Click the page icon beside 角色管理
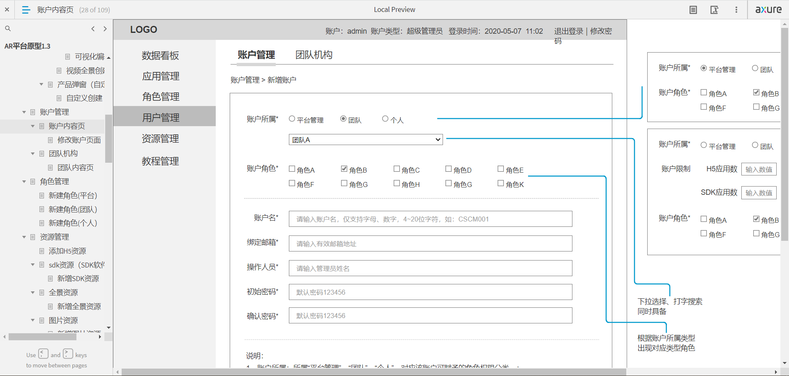 pyautogui.click(x=33, y=181)
